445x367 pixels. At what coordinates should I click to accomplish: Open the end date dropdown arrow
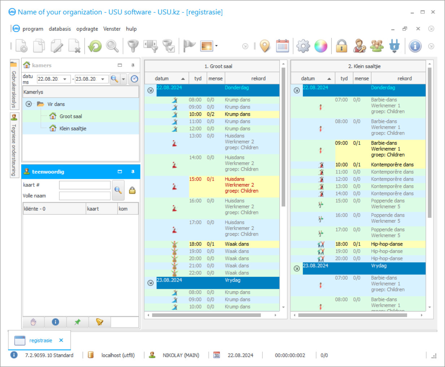point(103,79)
